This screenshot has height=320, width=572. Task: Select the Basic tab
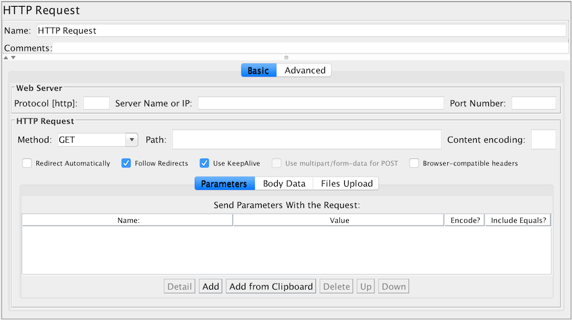(x=258, y=70)
